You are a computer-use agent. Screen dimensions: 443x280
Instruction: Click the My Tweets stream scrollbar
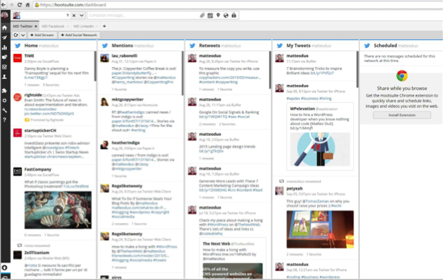(357, 69)
